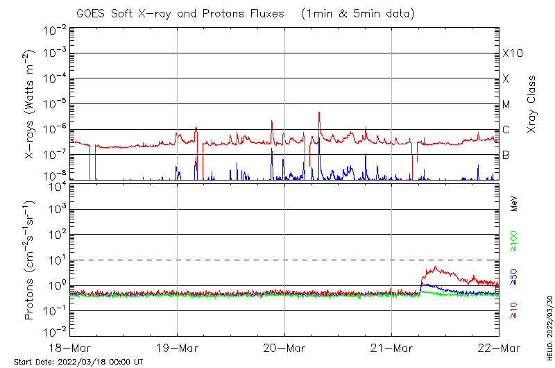
Task: Click the blue ≥50 MeV legend label
Action: click(514, 276)
